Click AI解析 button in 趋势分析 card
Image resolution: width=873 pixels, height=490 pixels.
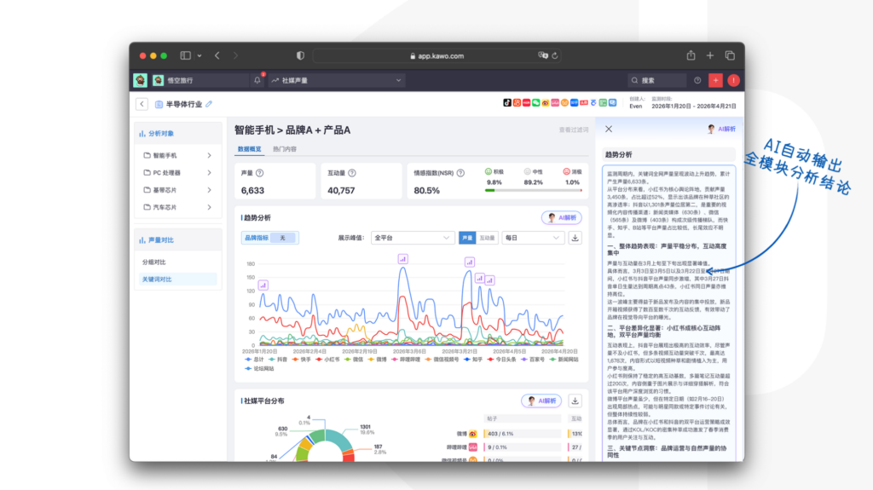(x=562, y=217)
